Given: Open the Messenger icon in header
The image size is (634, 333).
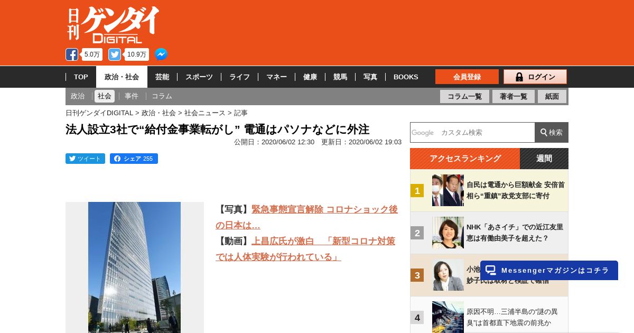Looking at the screenshot, I should point(161,54).
